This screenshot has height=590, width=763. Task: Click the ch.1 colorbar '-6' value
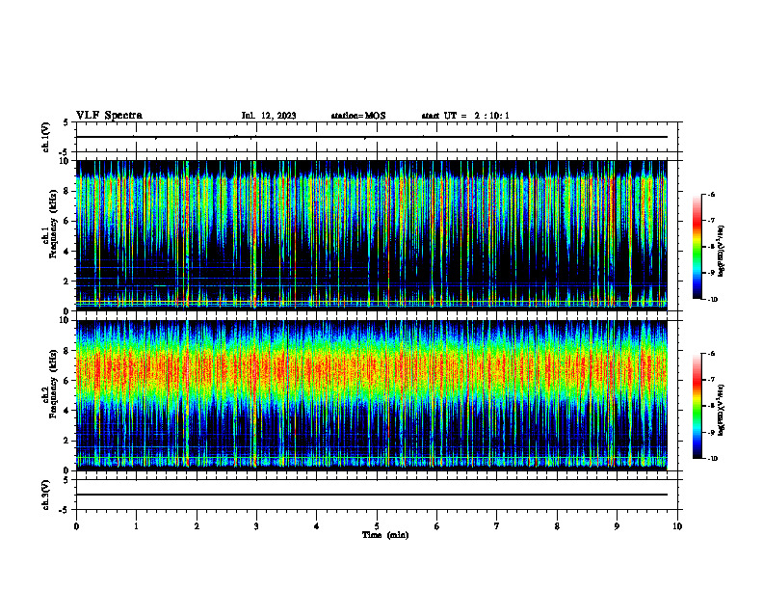[711, 194]
